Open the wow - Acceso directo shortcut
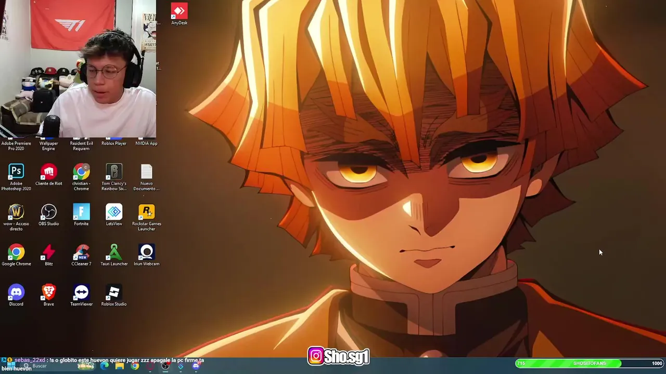Screen dimensions: 666x374 [16, 218]
